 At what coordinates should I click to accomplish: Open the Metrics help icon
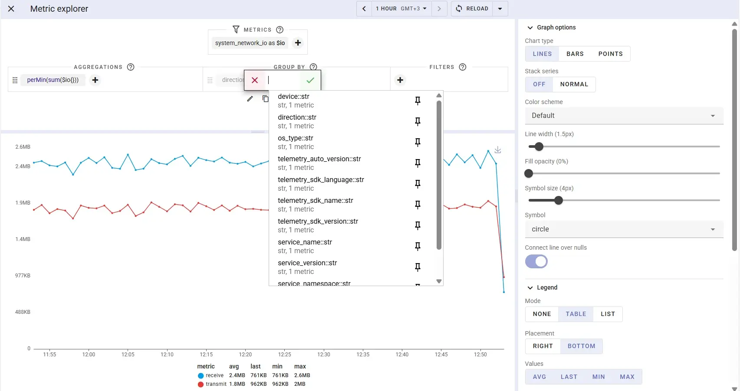(280, 29)
